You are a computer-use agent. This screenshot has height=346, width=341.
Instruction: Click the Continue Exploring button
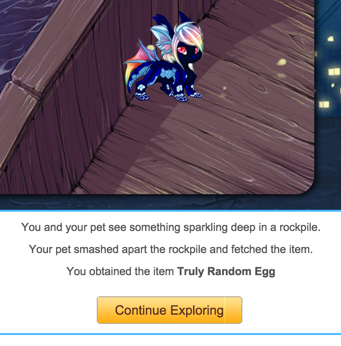(x=170, y=310)
